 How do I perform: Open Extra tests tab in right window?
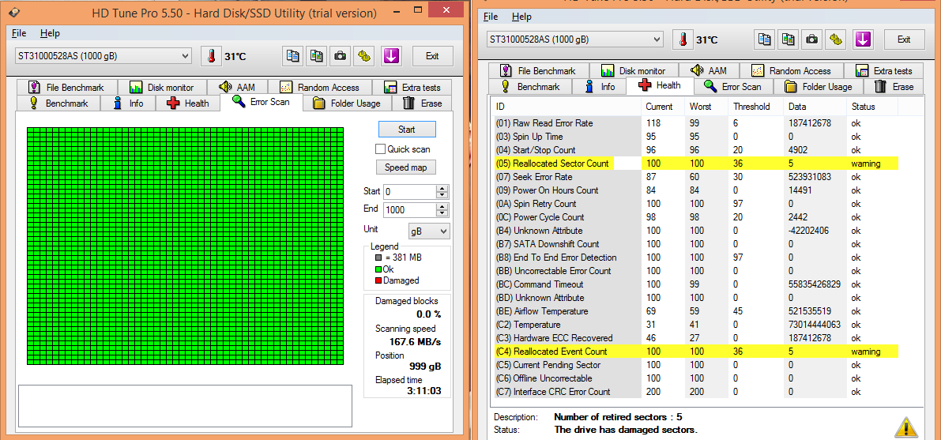(884, 71)
